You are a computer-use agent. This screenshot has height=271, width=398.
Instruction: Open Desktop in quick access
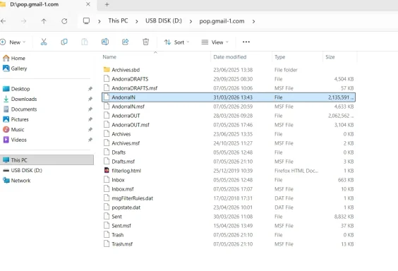click(x=16, y=89)
